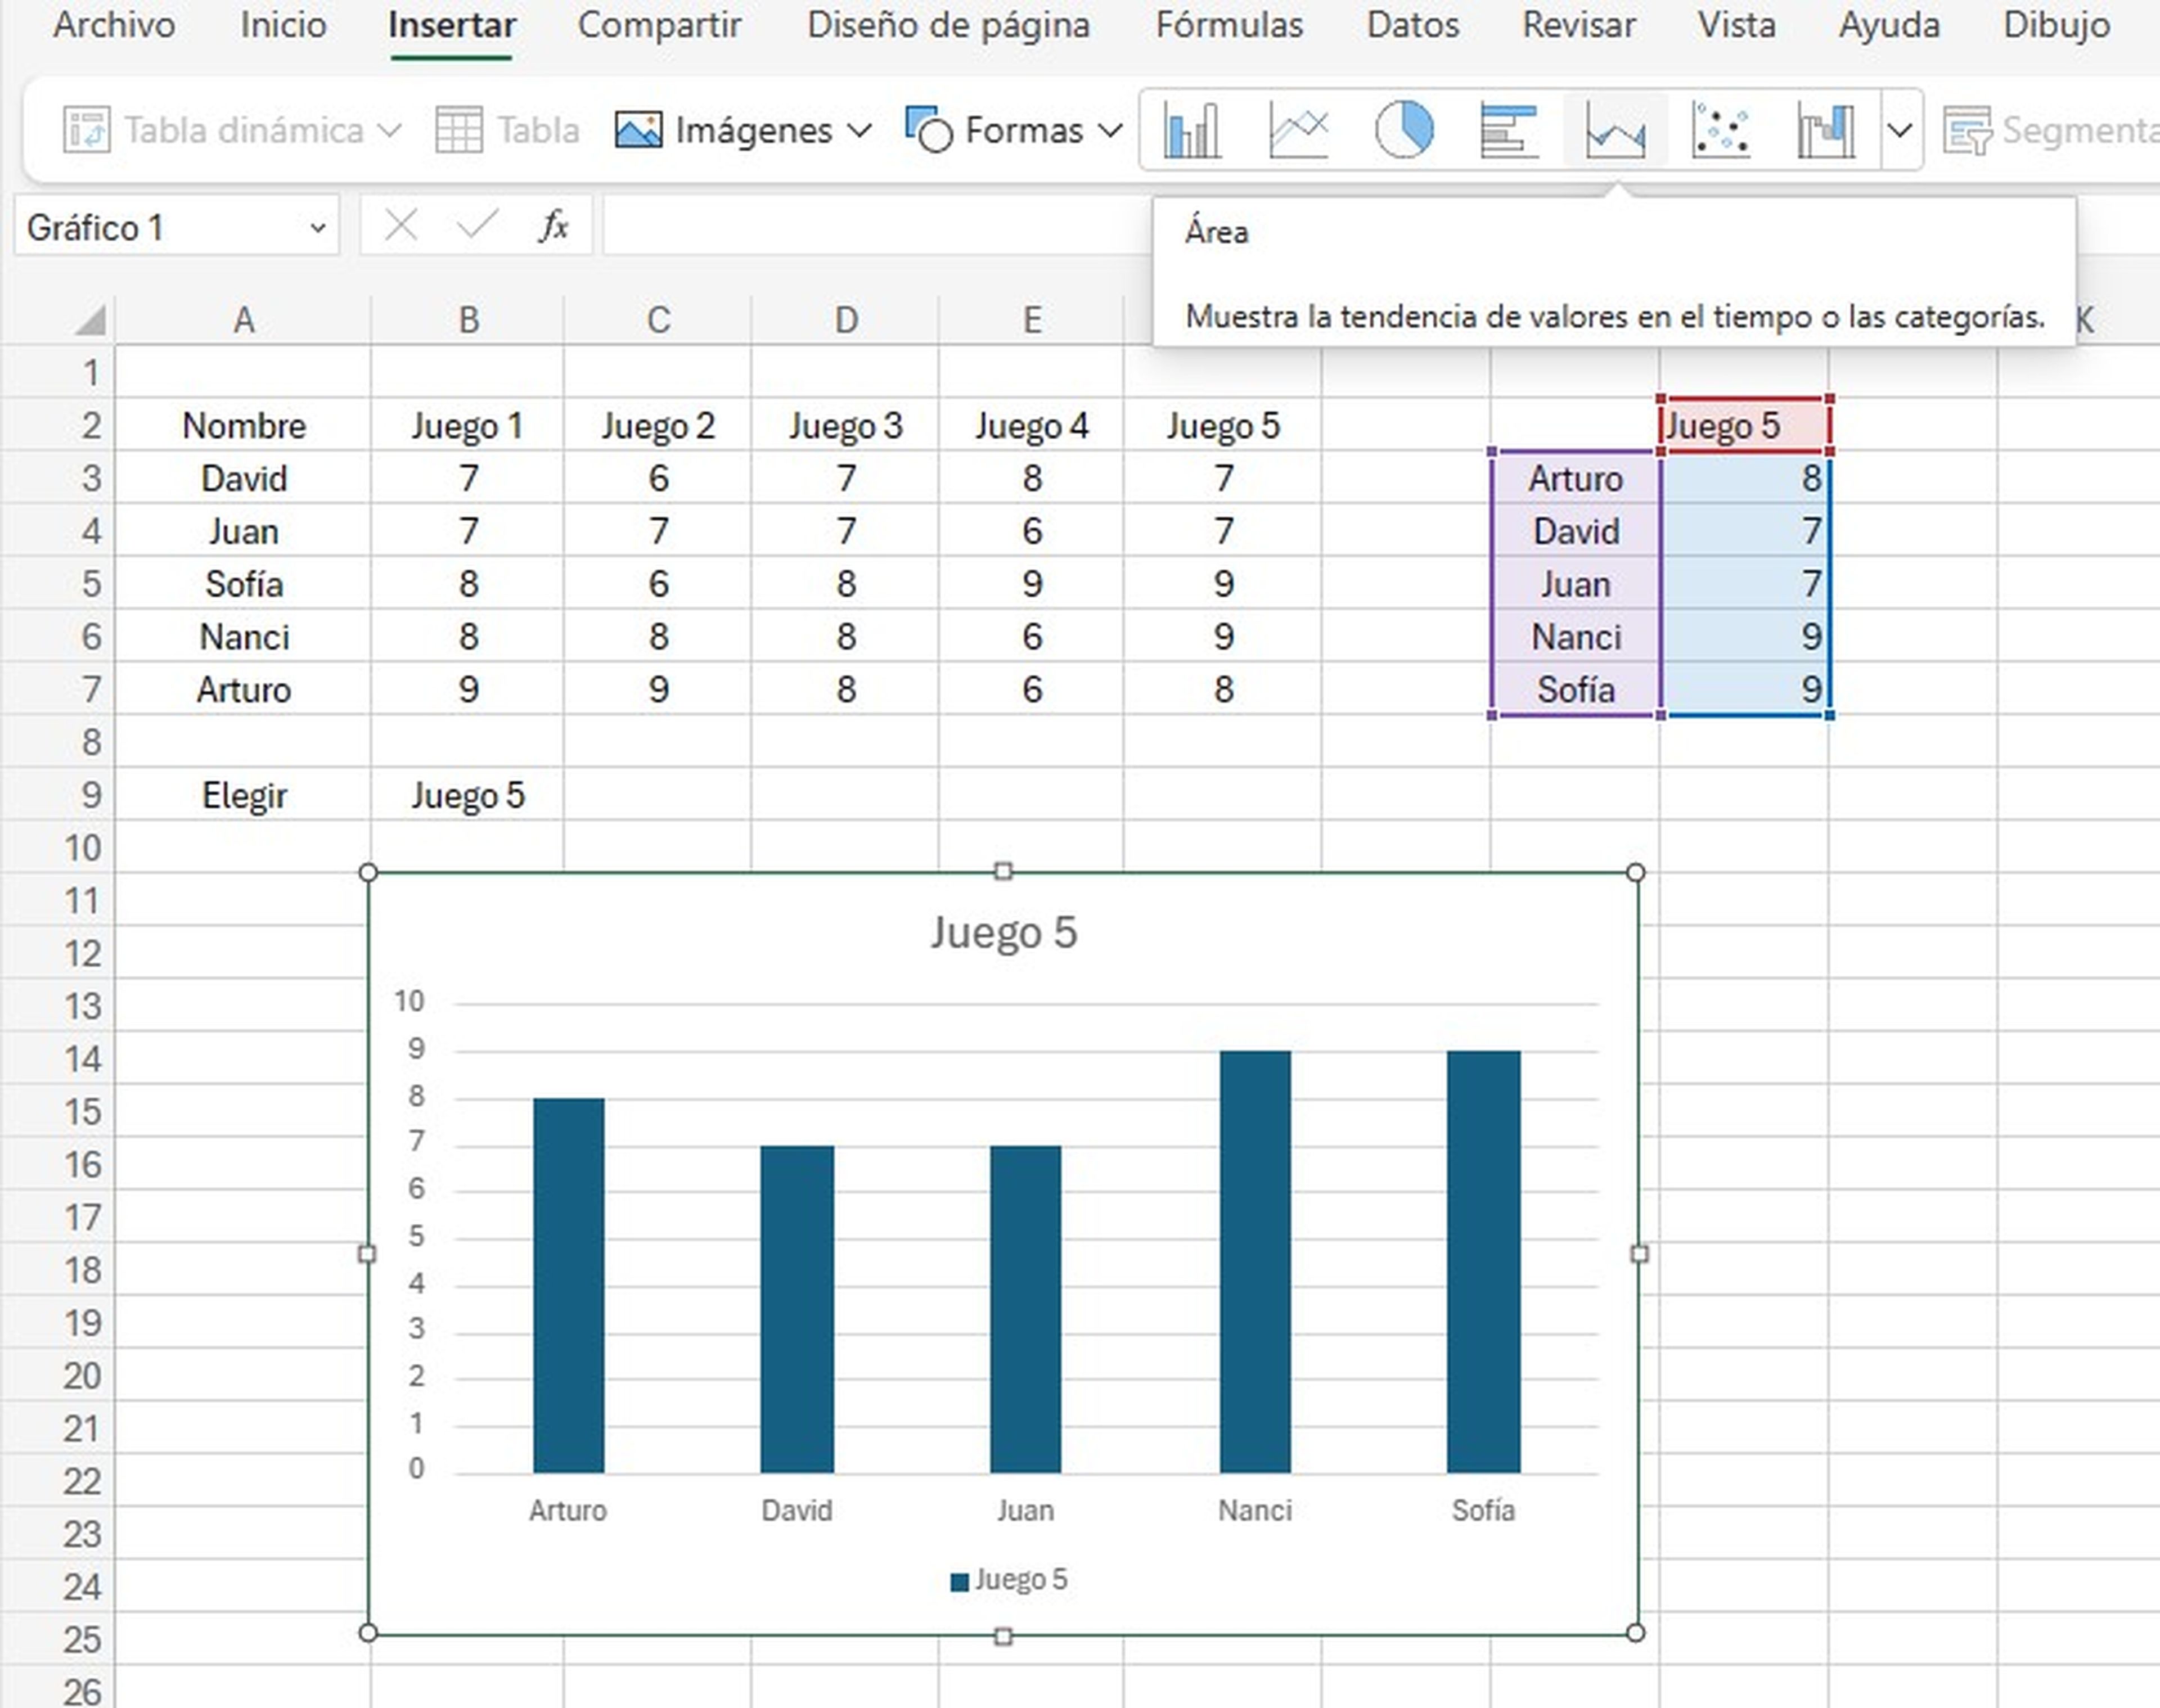Select row 2 header
This screenshot has width=2160, height=1708.
click(58, 425)
